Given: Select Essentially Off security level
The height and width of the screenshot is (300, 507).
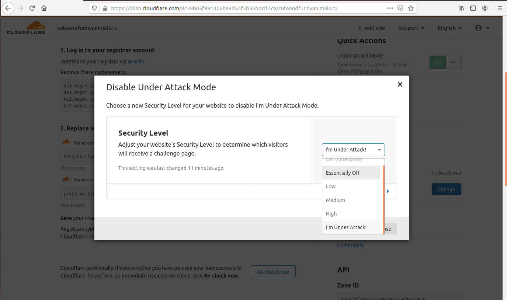Looking at the screenshot, I should tap(343, 173).
